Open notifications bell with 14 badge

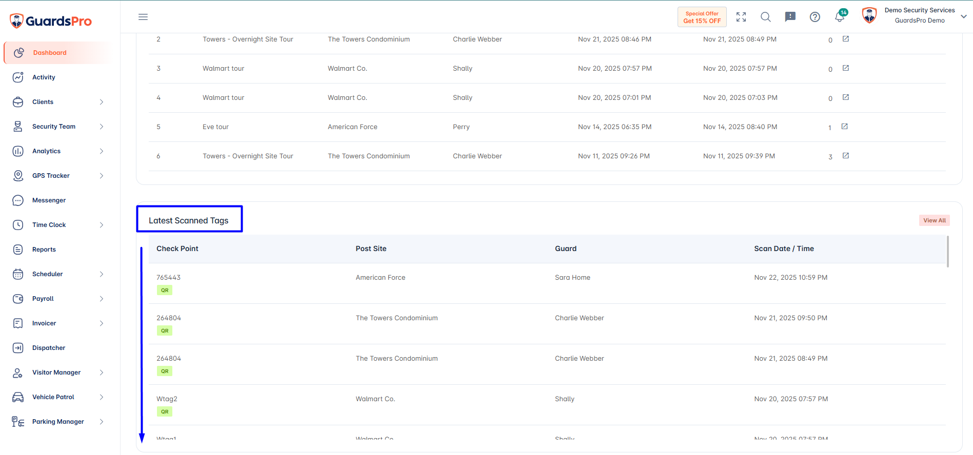pyautogui.click(x=841, y=16)
